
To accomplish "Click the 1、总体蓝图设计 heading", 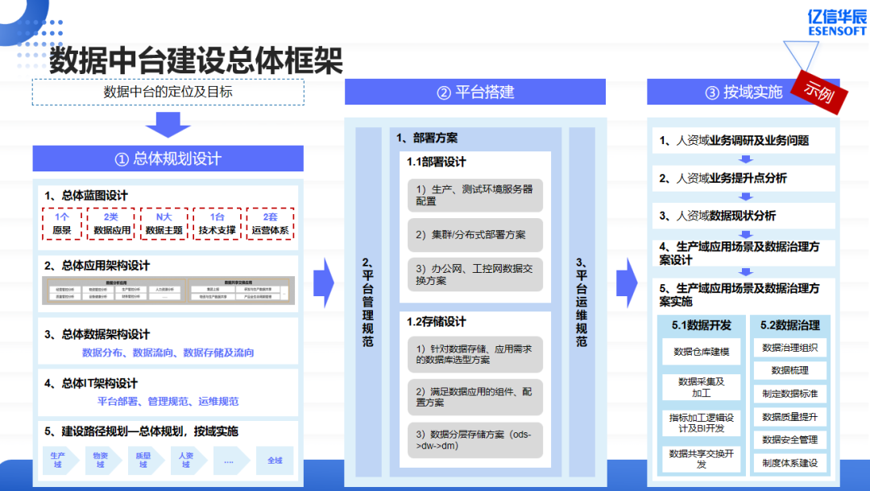I will click(x=86, y=196).
